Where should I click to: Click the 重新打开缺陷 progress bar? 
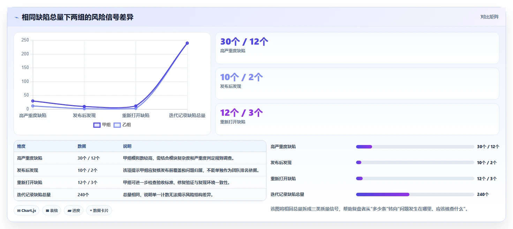[415, 178]
